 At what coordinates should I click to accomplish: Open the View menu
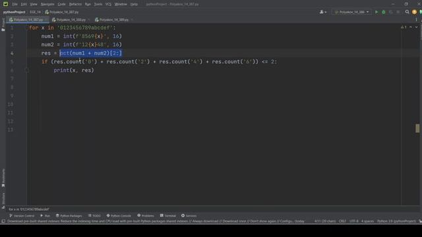(x=34, y=5)
